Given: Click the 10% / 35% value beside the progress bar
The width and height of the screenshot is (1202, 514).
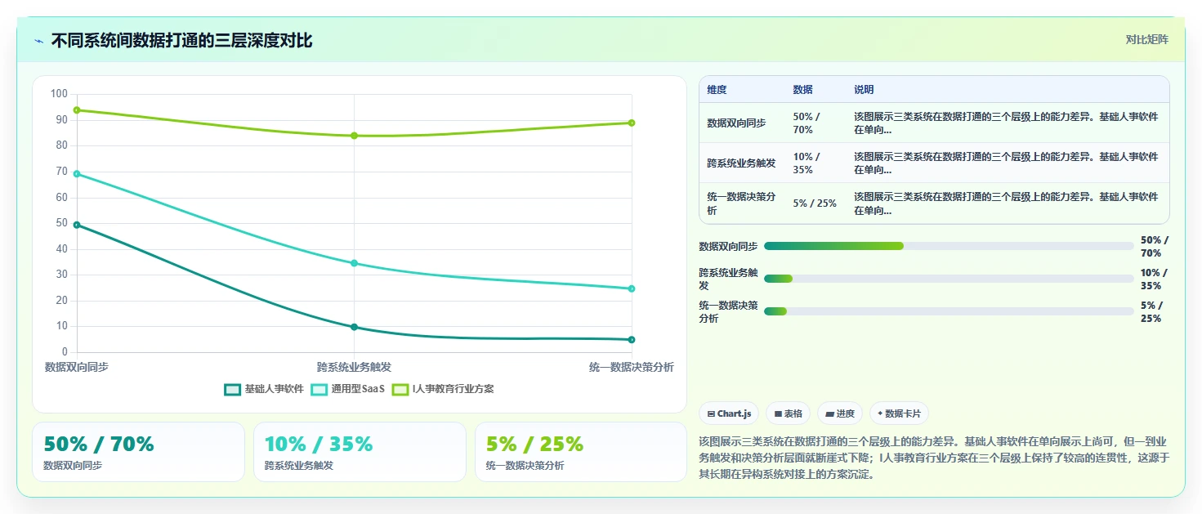Looking at the screenshot, I should coord(1155,279).
